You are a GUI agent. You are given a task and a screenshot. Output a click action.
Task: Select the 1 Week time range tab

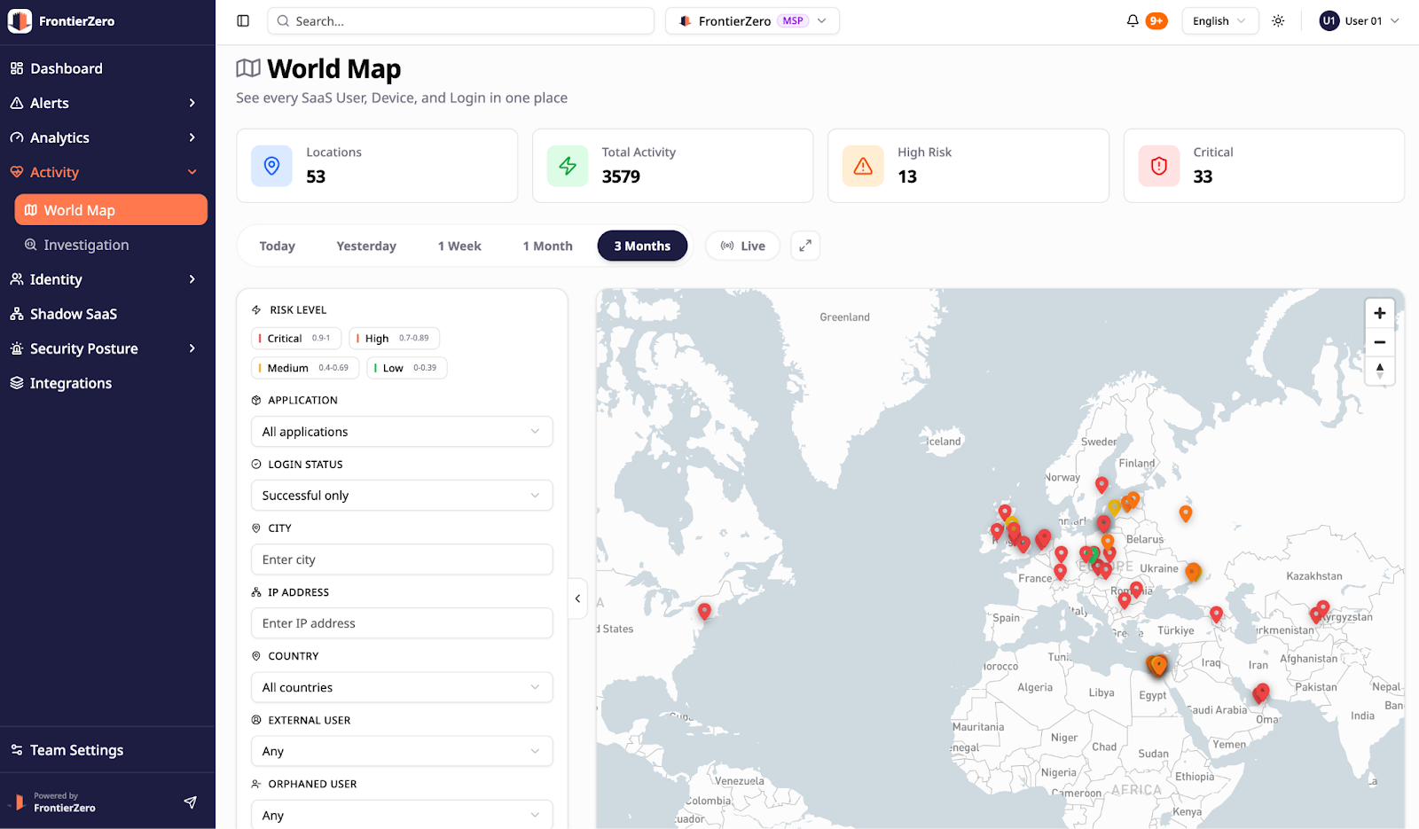coord(459,246)
